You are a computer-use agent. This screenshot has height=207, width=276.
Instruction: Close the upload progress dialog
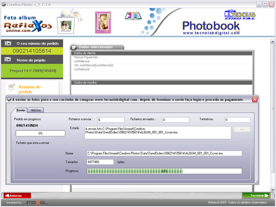pos(254,99)
